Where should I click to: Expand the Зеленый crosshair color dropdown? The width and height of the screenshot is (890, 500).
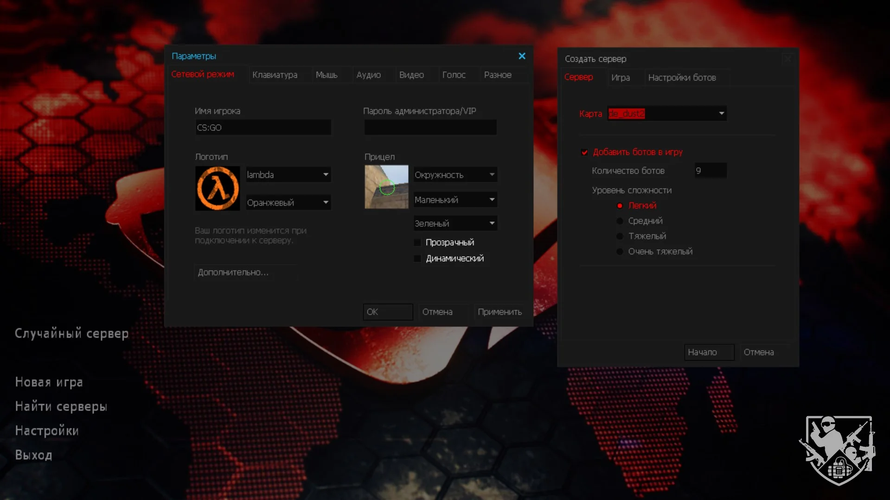(x=455, y=223)
